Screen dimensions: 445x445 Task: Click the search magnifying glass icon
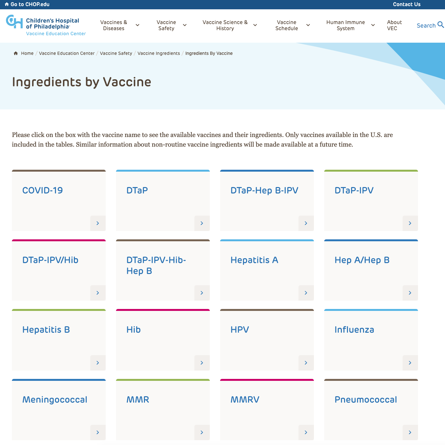click(x=441, y=25)
